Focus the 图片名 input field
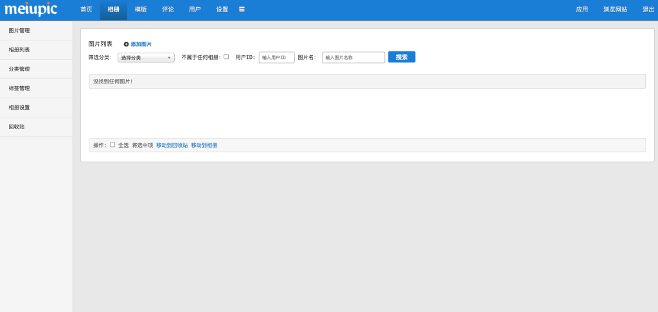This screenshot has height=312, width=658. coord(353,57)
